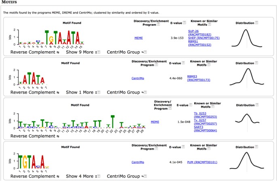The width and height of the screenshot is (277, 181).
Task: Click the distribution curve for the 3.9e-153 motif
Action: click(x=247, y=38)
